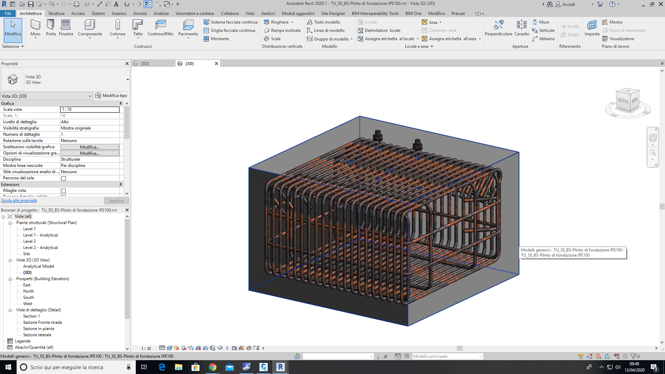The image size is (665, 374).
Task: Click the Modifica tipo button
Action: (x=111, y=96)
